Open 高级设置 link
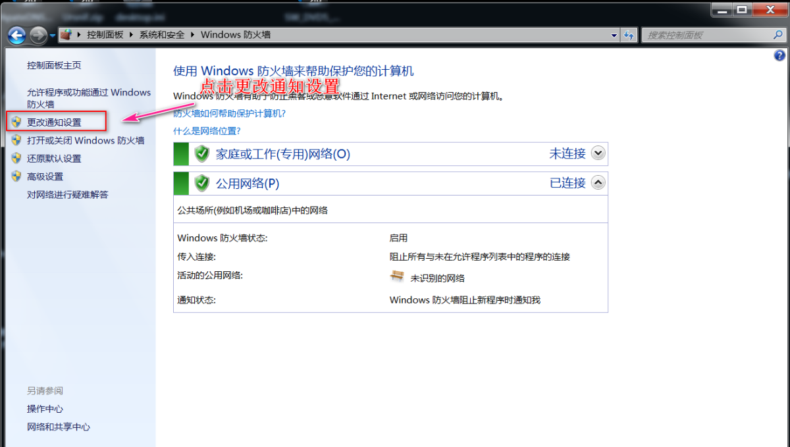Image resolution: width=790 pixels, height=447 pixels. coord(45,176)
